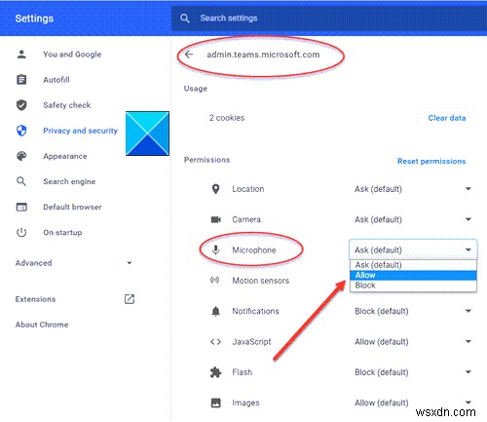
Task: Click the Microphone label
Action: [x=254, y=250]
